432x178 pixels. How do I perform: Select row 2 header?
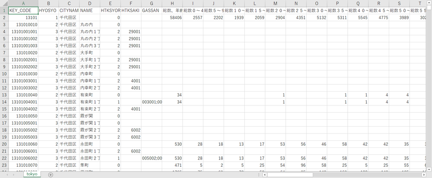pyautogui.click(x=4, y=17)
